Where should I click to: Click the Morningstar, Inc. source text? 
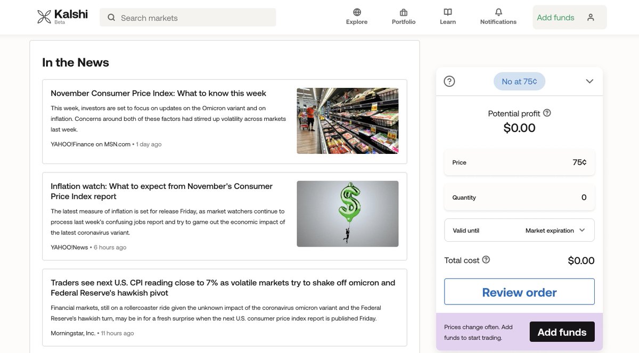click(x=73, y=333)
